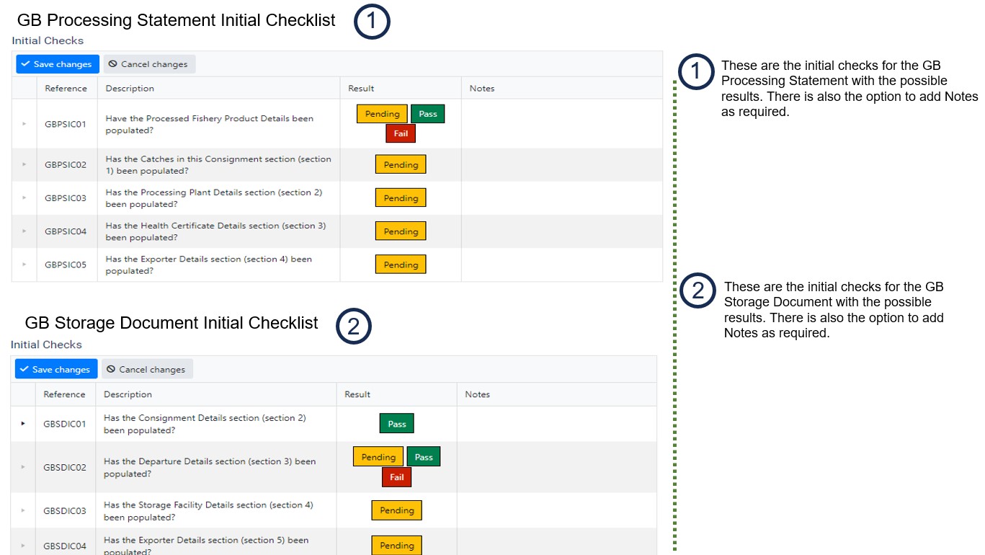Click the Notes cell for GBPSIC01

click(x=561, y=124)
